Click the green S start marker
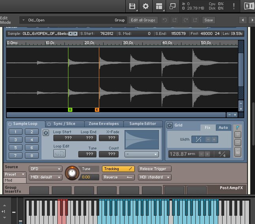Screen dimensions: 255x224 70,110
